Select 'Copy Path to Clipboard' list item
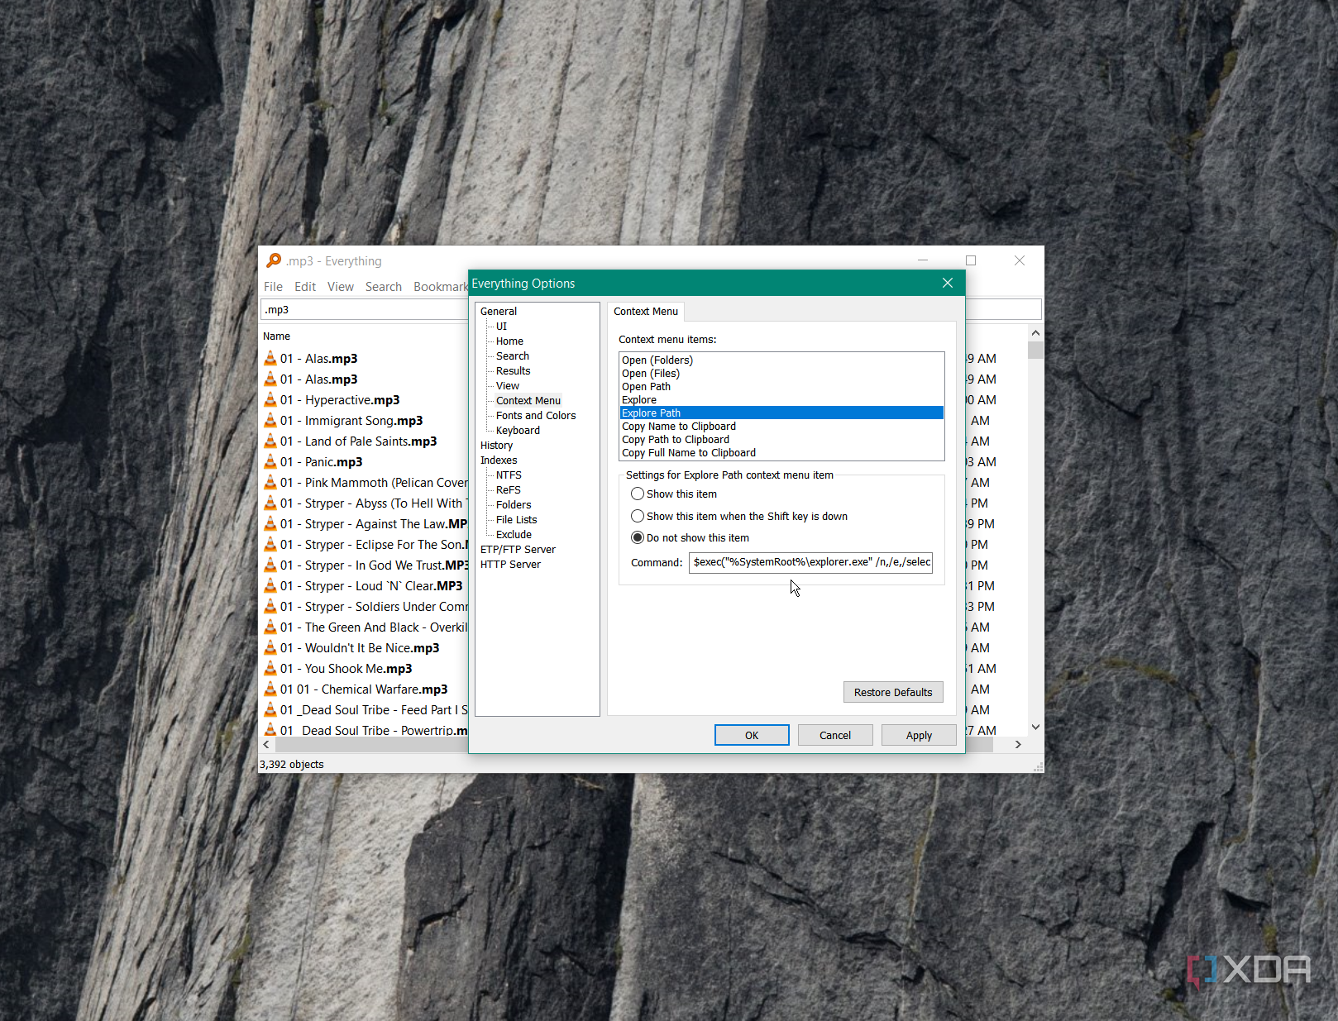This screenshot has width=1338, height=1021. click(x=781, y=439)
